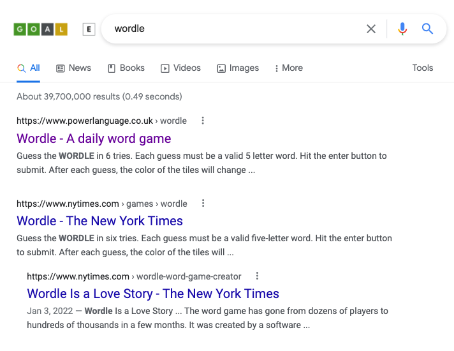Click the About 39,700,000 results text
The image size is (454, 351).
99,96
